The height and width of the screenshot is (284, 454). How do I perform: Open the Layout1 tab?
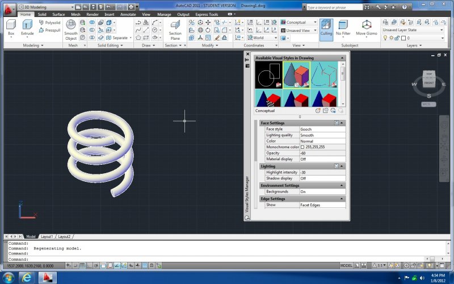(x=47, y=236)
